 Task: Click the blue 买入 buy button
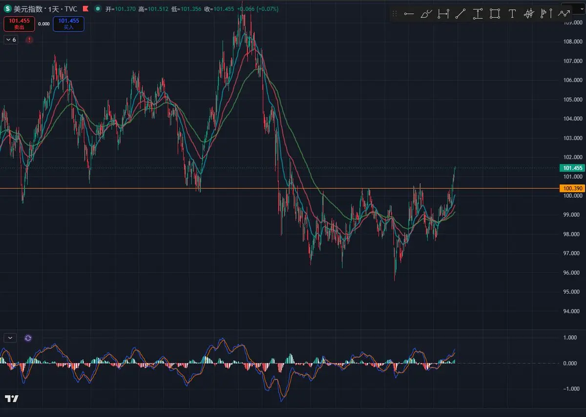click(x=68, y=23)
